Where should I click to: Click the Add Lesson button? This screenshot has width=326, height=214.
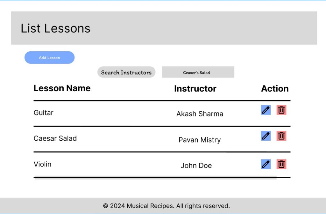(x=49, y=57)
